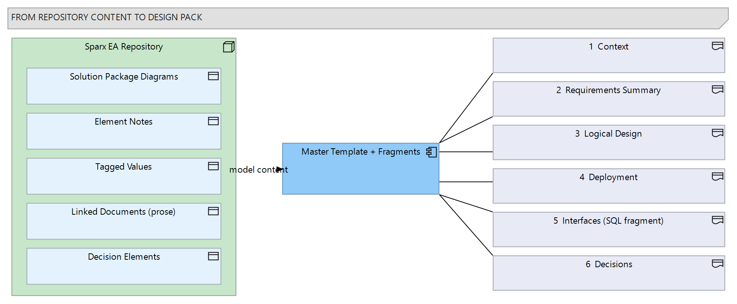The width and height of the screenshot is (737, 304).
Task: Select the 5 Interfaces (SQL fragment) label
Action: 608,221
